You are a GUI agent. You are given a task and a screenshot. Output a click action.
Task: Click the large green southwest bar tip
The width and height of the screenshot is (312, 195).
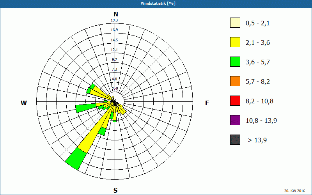coord(76,159)
